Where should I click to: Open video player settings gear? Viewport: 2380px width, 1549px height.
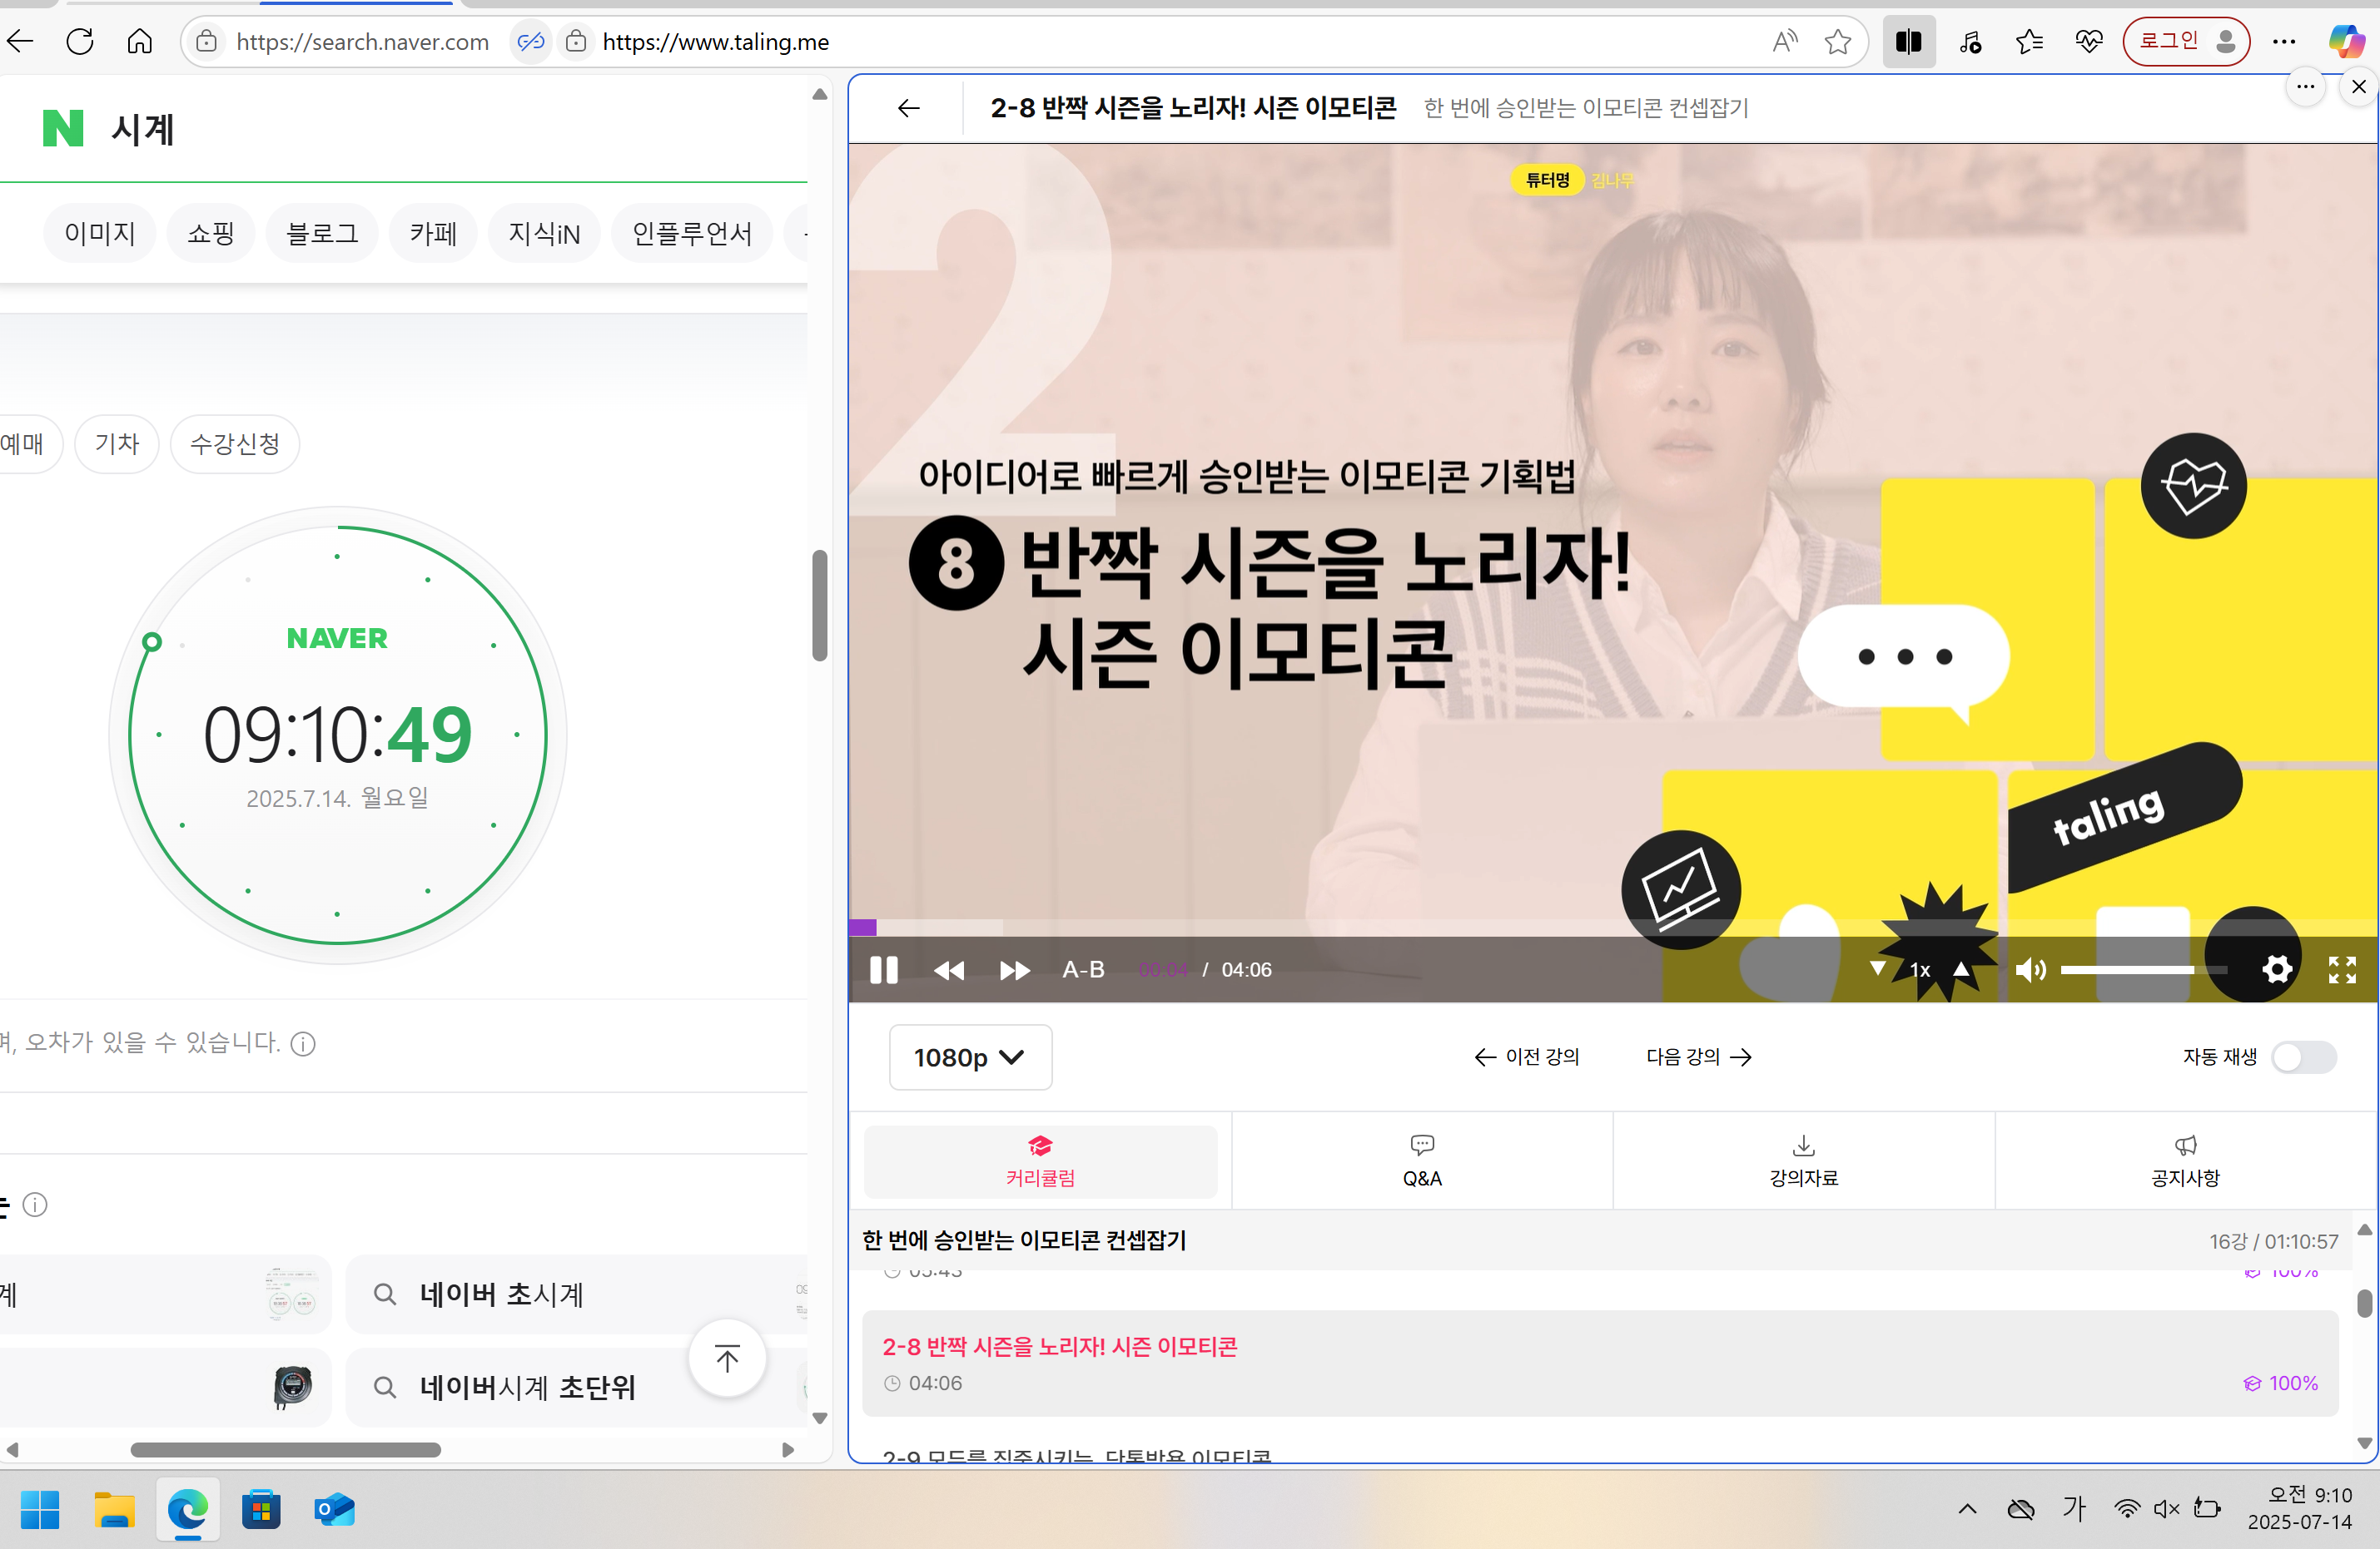point(2277,969)
